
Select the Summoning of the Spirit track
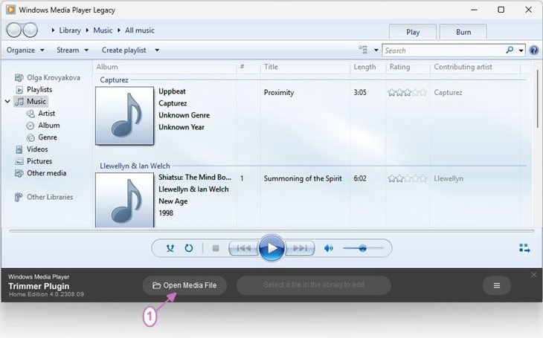303,178
